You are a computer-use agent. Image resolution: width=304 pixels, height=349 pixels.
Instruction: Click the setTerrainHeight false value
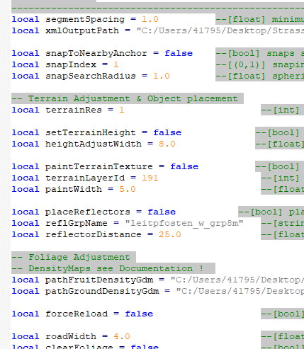tap(167, 132)
